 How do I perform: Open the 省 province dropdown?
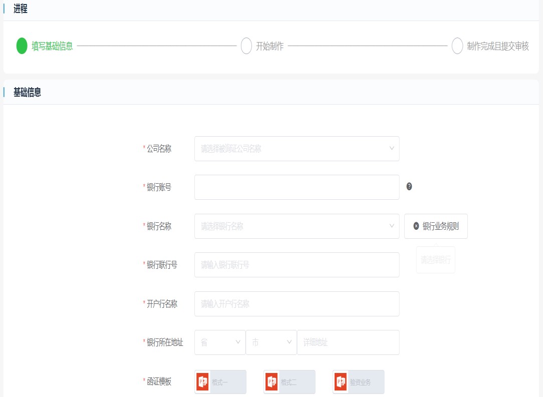(220, 342)
